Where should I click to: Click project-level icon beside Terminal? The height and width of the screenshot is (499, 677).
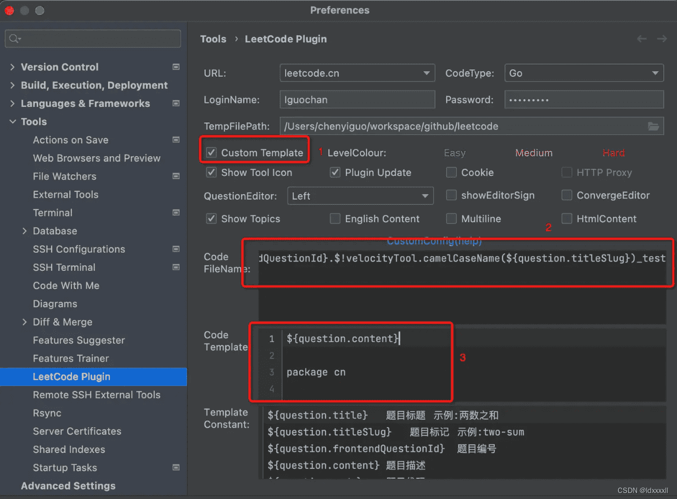(176, 212)
